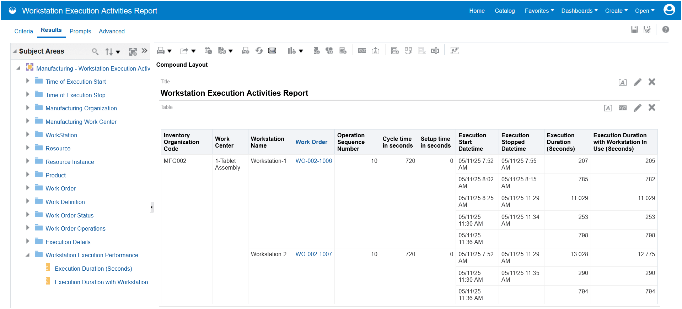Screen dimensions: 682x309
Task: Open the export dropdown arrow
Action: tap(193, 51)
